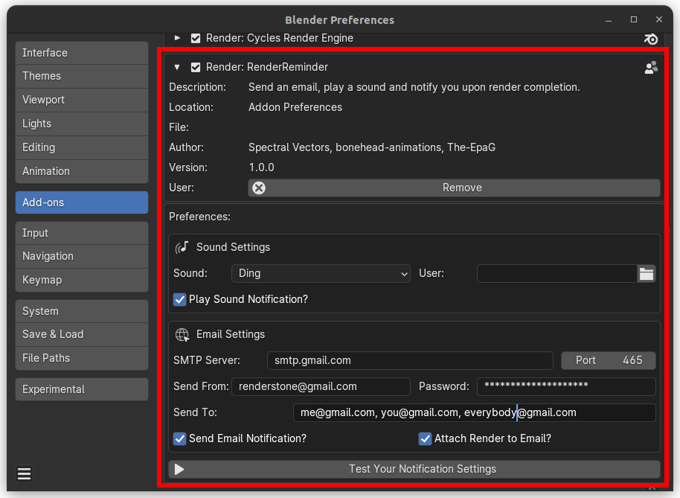This screenshot has width=680, height=498.
Task: Switch to the Lights tab
Action: (82, 124)
